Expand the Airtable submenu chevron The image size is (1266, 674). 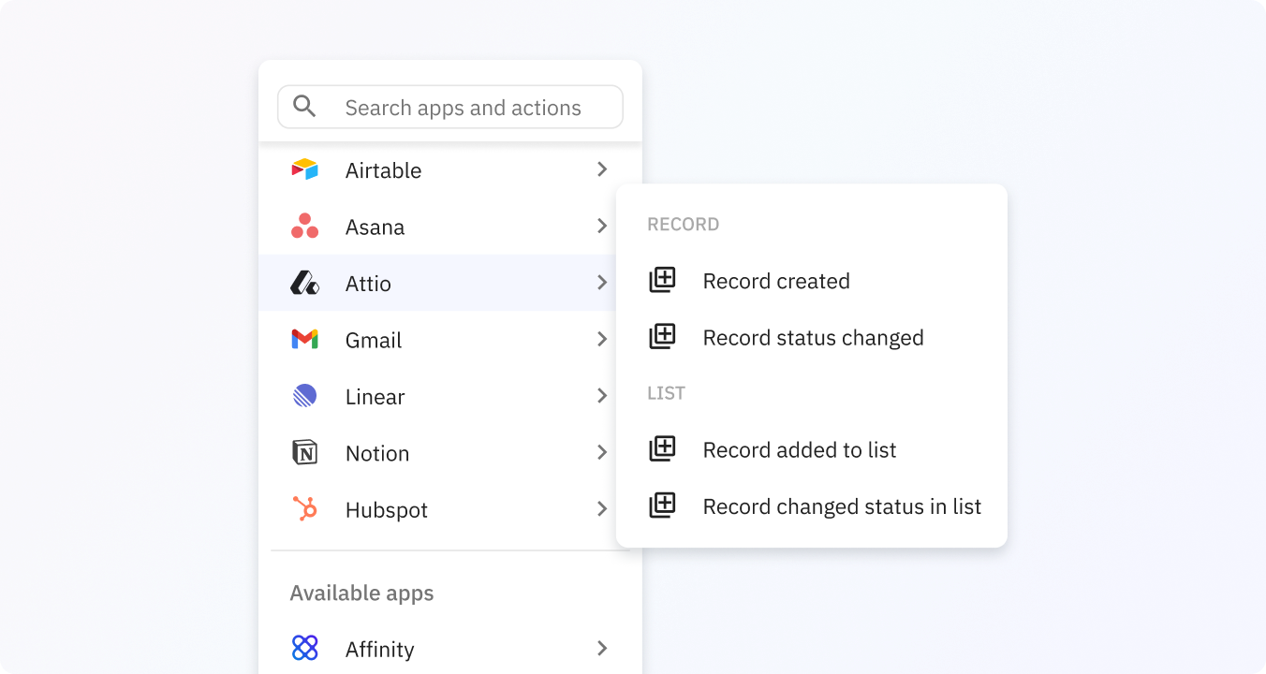coord(602,169)
